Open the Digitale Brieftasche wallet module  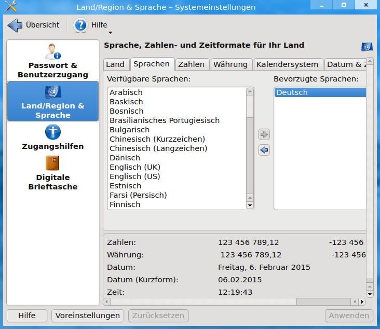pos(53,173)
